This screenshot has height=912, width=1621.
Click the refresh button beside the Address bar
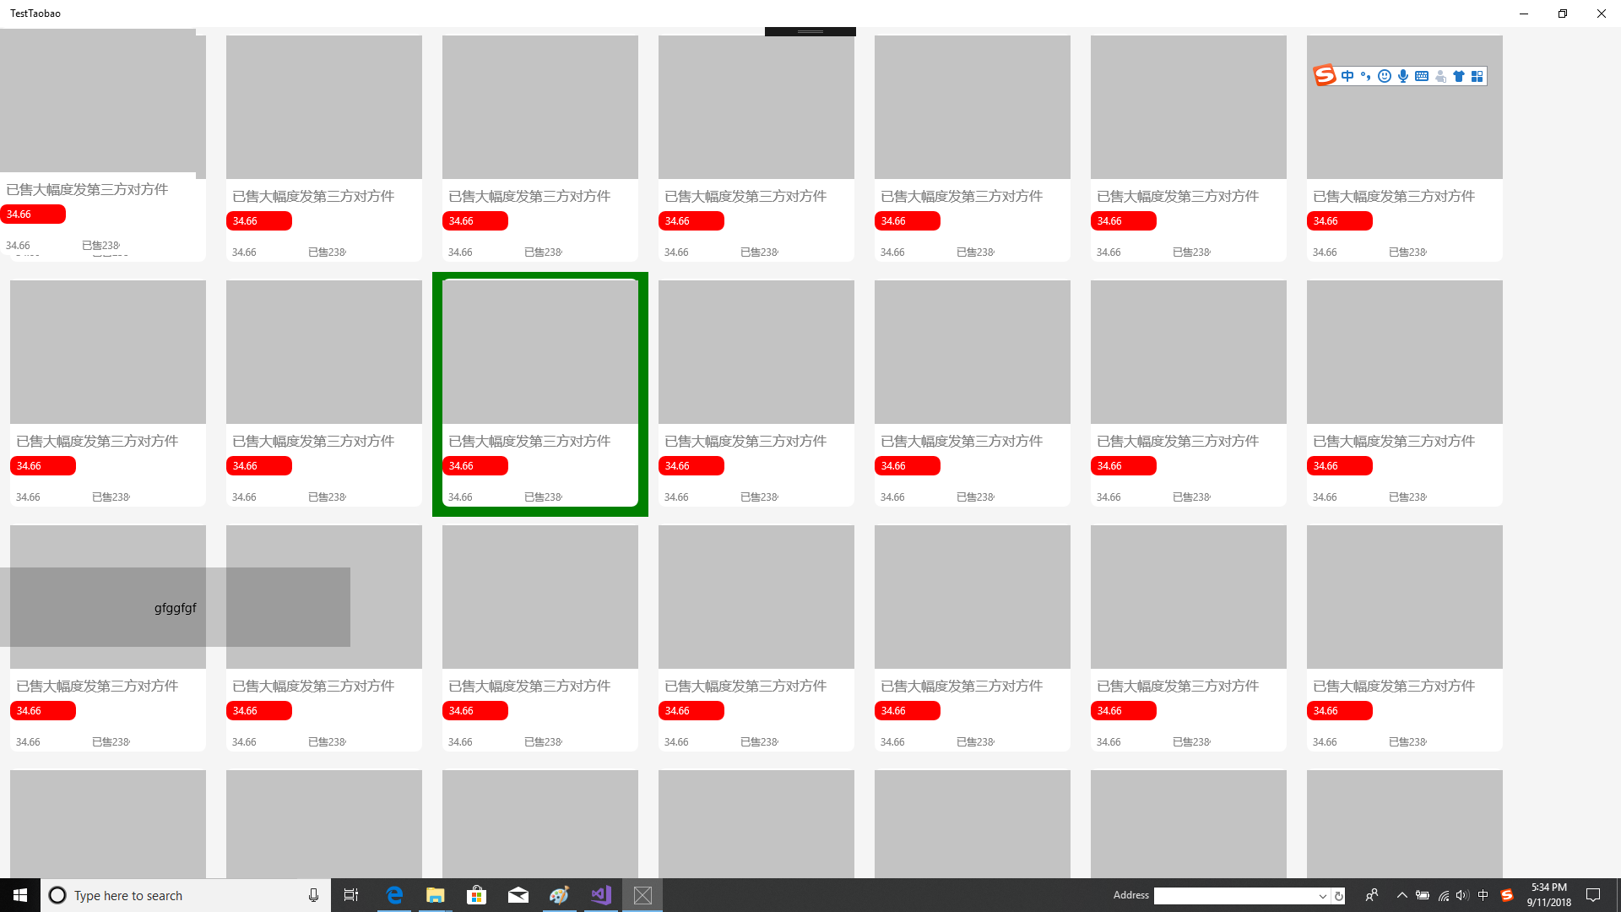point(1339,896)
